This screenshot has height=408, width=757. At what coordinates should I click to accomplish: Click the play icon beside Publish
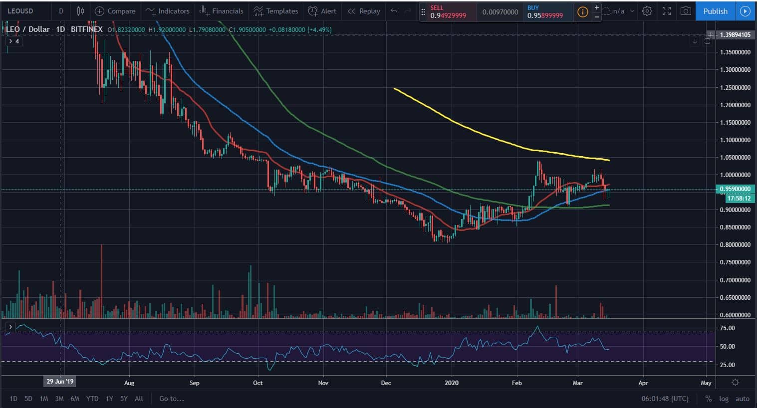tap(746, 11)
